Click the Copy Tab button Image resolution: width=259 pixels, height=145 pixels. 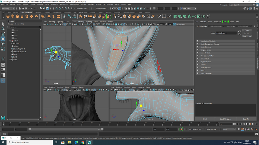tap(246, 119)
